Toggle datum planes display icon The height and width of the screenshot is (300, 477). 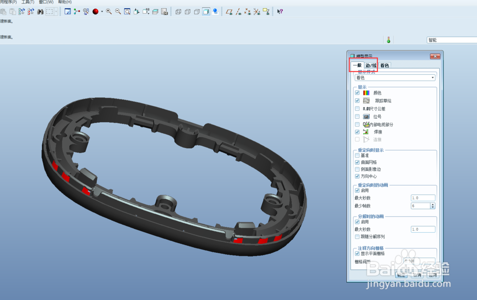(x=229, y=11)
